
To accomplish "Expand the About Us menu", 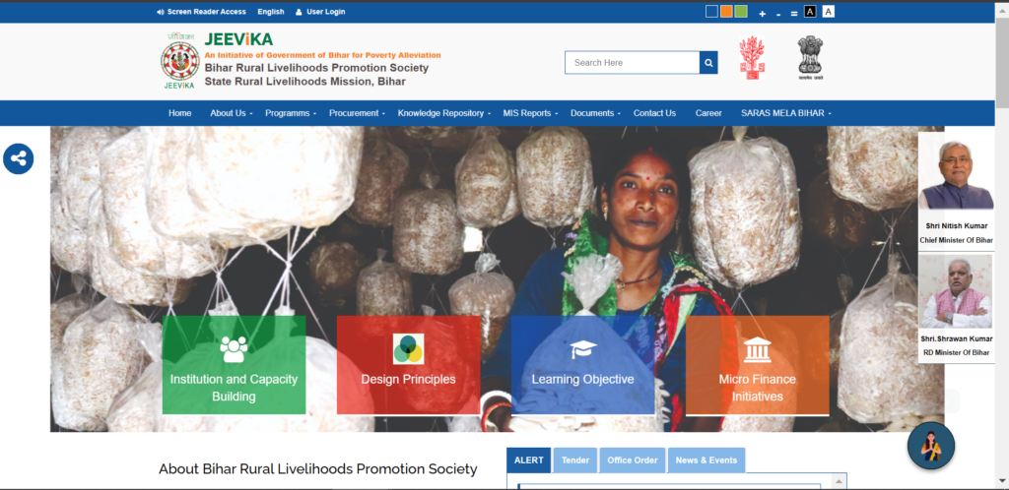I will (231, 113).
